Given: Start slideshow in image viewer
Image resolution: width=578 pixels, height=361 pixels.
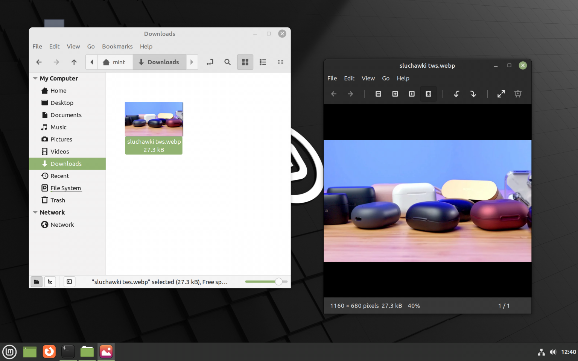Looking at the screenshot, I should [x=518, y=94].
